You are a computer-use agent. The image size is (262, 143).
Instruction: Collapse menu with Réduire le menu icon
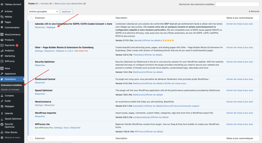pos(2,137)
